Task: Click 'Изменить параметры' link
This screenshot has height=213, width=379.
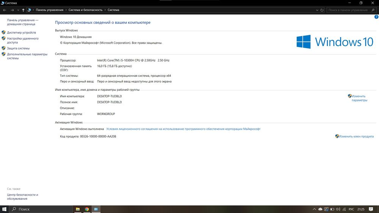Action: click(359, 98)
